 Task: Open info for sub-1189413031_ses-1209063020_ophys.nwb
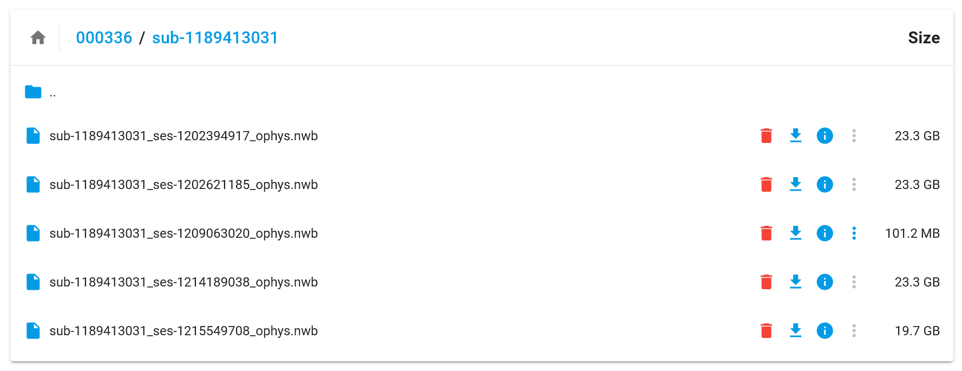click(824, 233)
